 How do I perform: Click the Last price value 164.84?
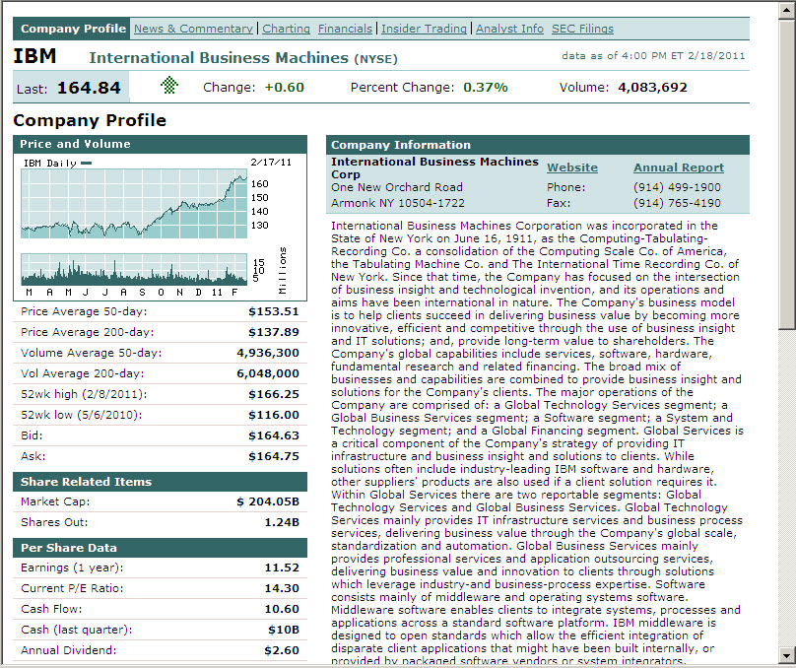click(x=89, y=88)
